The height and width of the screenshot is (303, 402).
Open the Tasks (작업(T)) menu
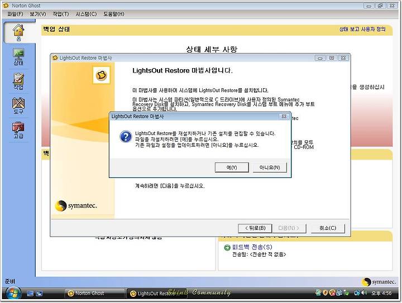[x=61, y=14]
